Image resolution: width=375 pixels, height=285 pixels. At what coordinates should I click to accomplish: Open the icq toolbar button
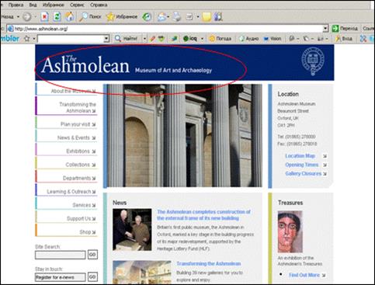[190, 39]
